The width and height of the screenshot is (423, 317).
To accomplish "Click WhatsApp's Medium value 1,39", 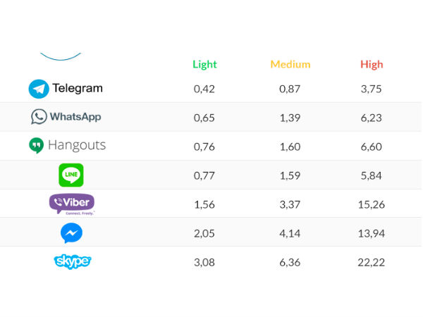I will pos(290,118).
